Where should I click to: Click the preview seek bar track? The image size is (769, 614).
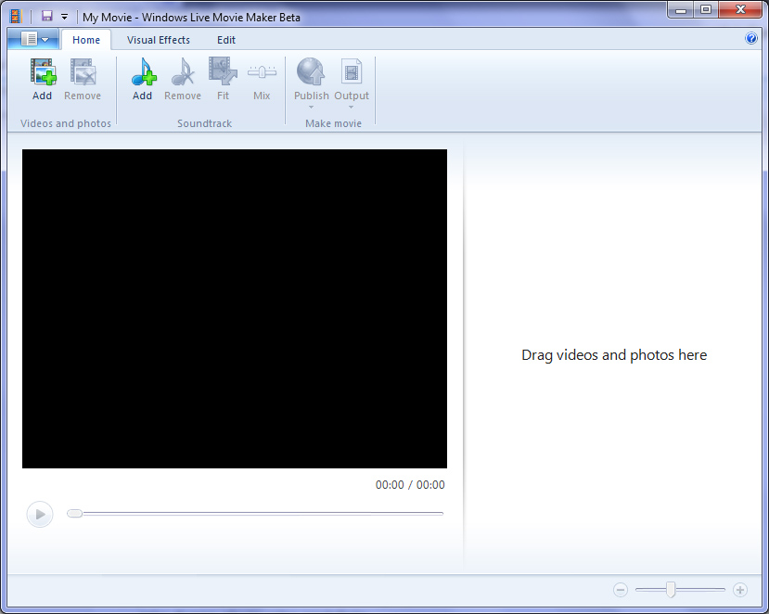(x=263, y=514)
